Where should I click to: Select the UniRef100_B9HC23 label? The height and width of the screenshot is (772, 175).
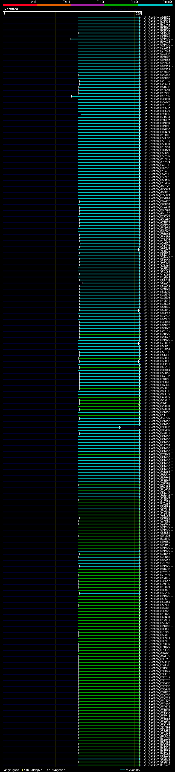157,42
